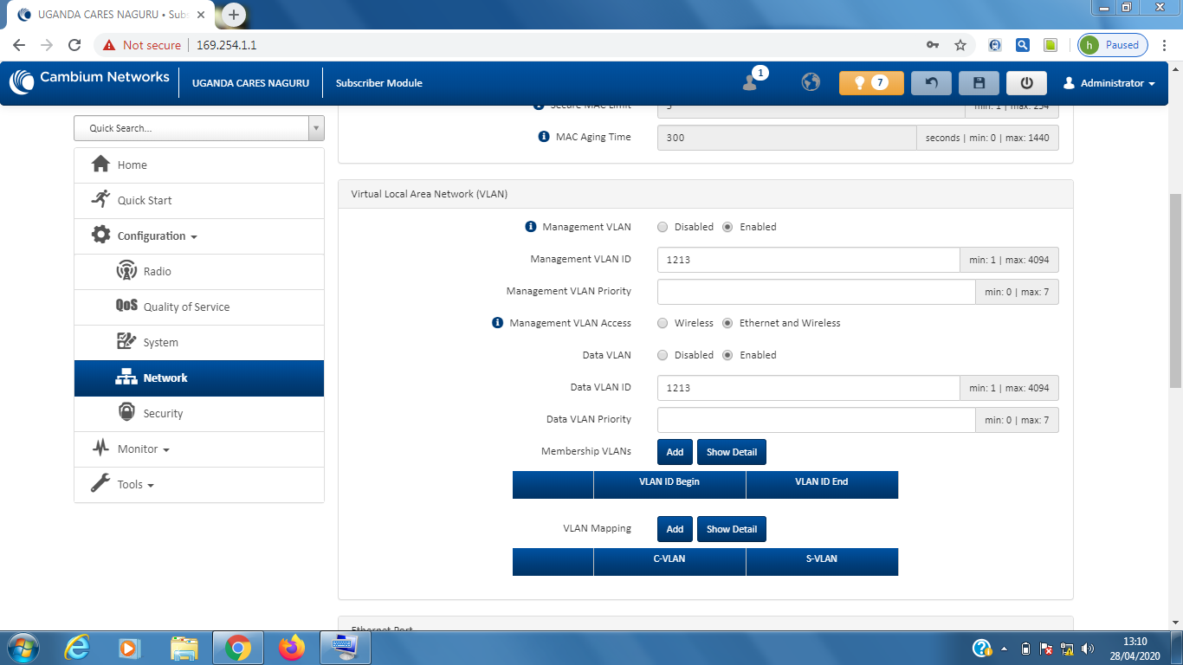
Task: Expand the Monitor menu section
Action: 143,449
